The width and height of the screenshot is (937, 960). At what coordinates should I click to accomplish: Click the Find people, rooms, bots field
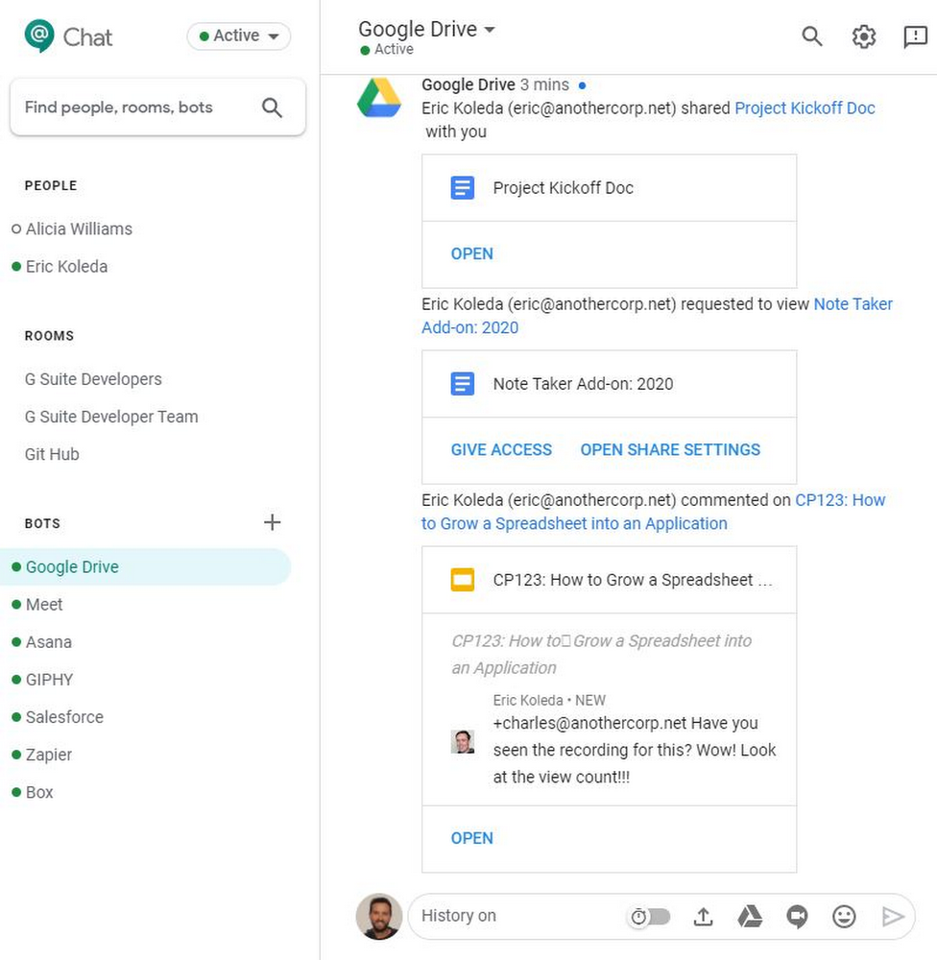[x=158, y=108]
